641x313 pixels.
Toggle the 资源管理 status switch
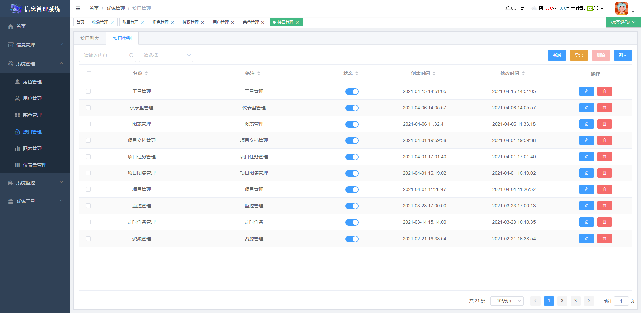[352, 239]
